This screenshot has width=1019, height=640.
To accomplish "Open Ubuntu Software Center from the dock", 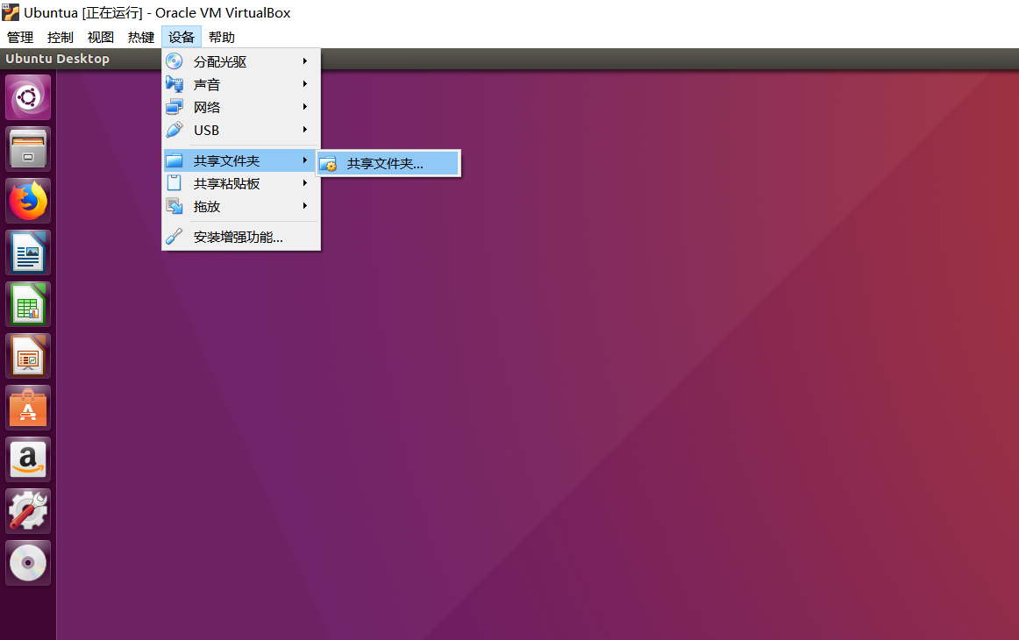I will [x=28, y=408].
